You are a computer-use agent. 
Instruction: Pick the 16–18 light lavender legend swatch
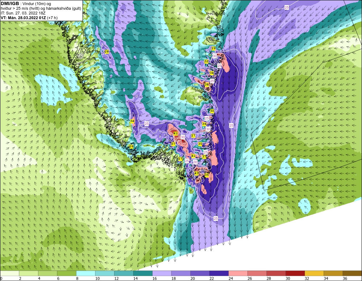click(x=162, y=273)
